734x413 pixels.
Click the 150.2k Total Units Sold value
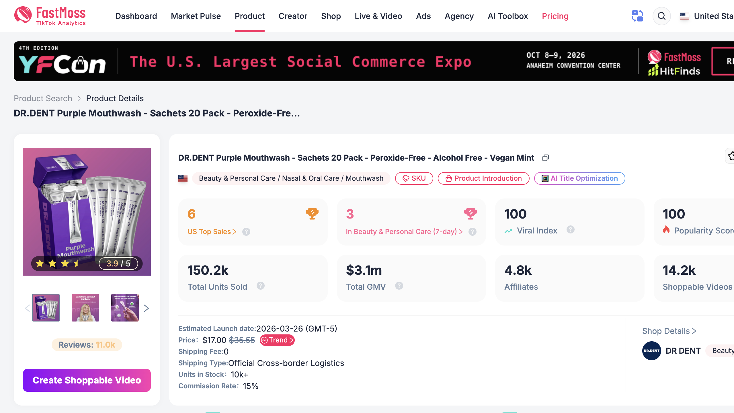click(x=208, y=270)
